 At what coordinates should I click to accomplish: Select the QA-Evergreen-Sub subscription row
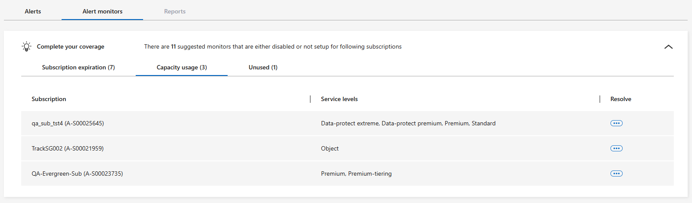77,174
